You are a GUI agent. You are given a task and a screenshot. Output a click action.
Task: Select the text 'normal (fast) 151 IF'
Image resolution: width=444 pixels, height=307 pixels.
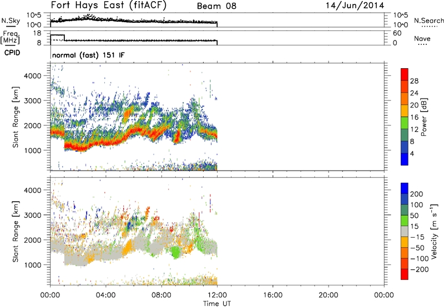coord(88,55)
